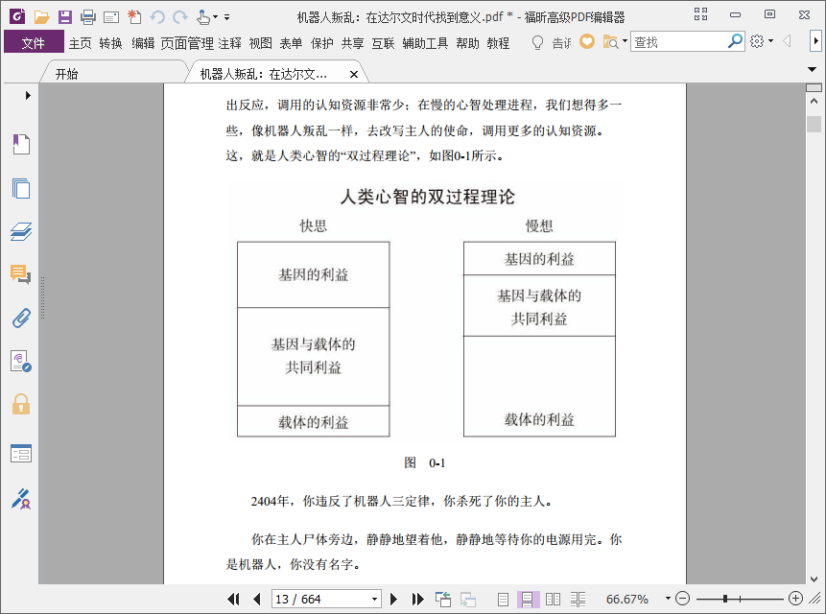
Task: Open the Page thumbnails panel
Action: tap(21, 188)
